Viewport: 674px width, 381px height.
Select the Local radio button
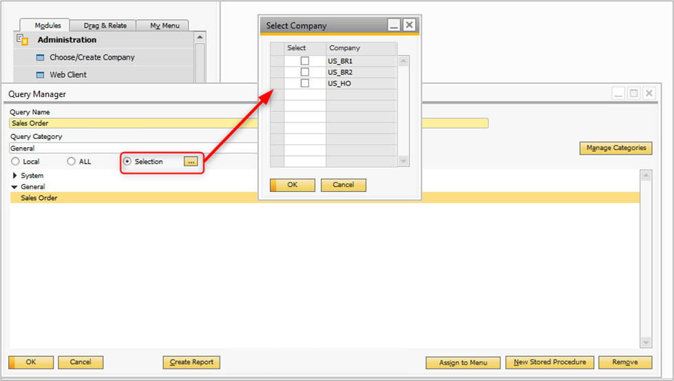pos(15,162)
